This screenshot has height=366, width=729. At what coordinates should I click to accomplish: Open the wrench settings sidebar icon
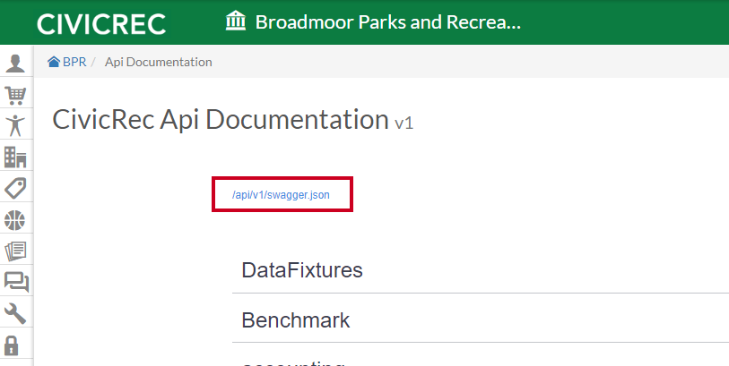click(x=15, y=313)
